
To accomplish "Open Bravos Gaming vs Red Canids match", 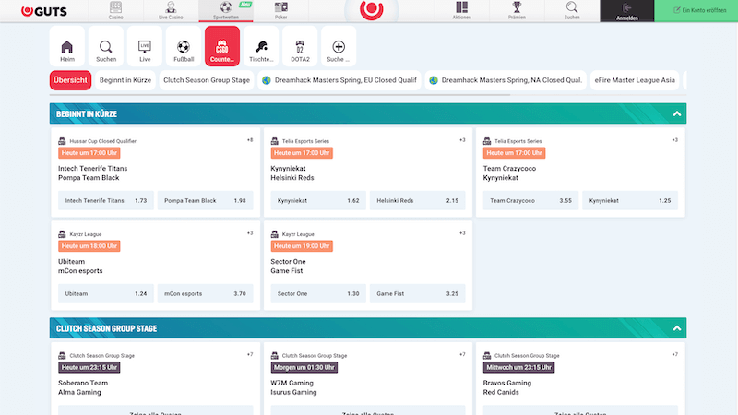I will (506, 387).
